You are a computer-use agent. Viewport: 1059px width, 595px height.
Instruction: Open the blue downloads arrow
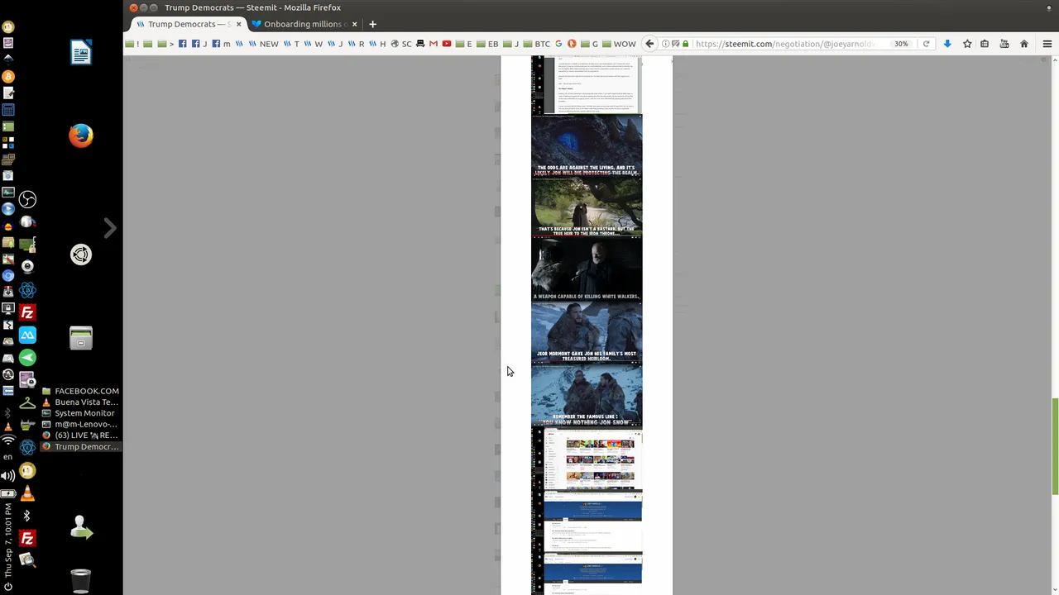click(x=947, y=44)
